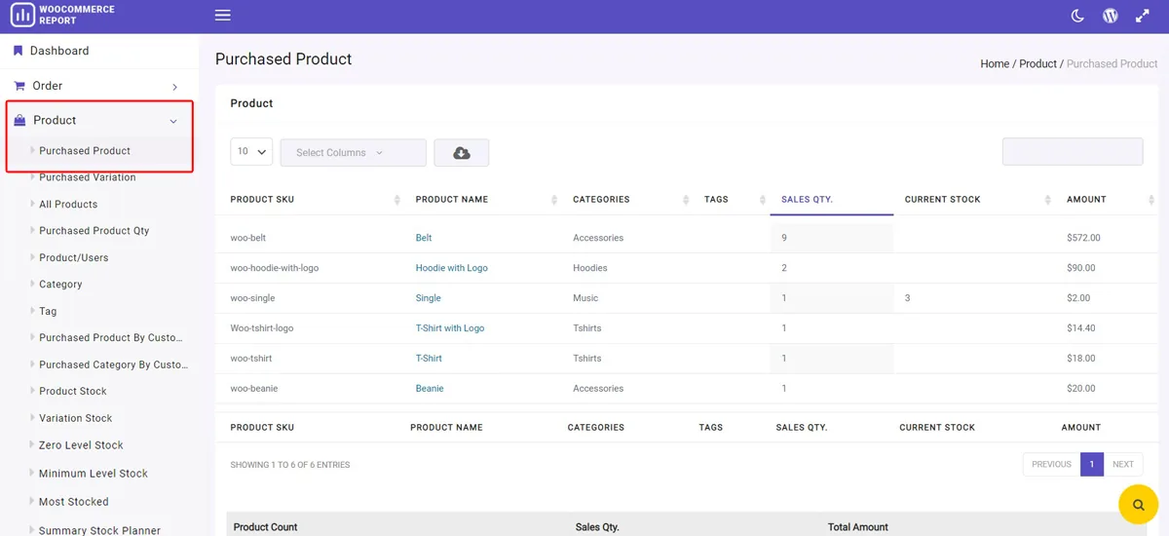Click the cloud download export button
Image resolution: width=1169 pixels, height=536 pixels.
click(x=462, y=153)
